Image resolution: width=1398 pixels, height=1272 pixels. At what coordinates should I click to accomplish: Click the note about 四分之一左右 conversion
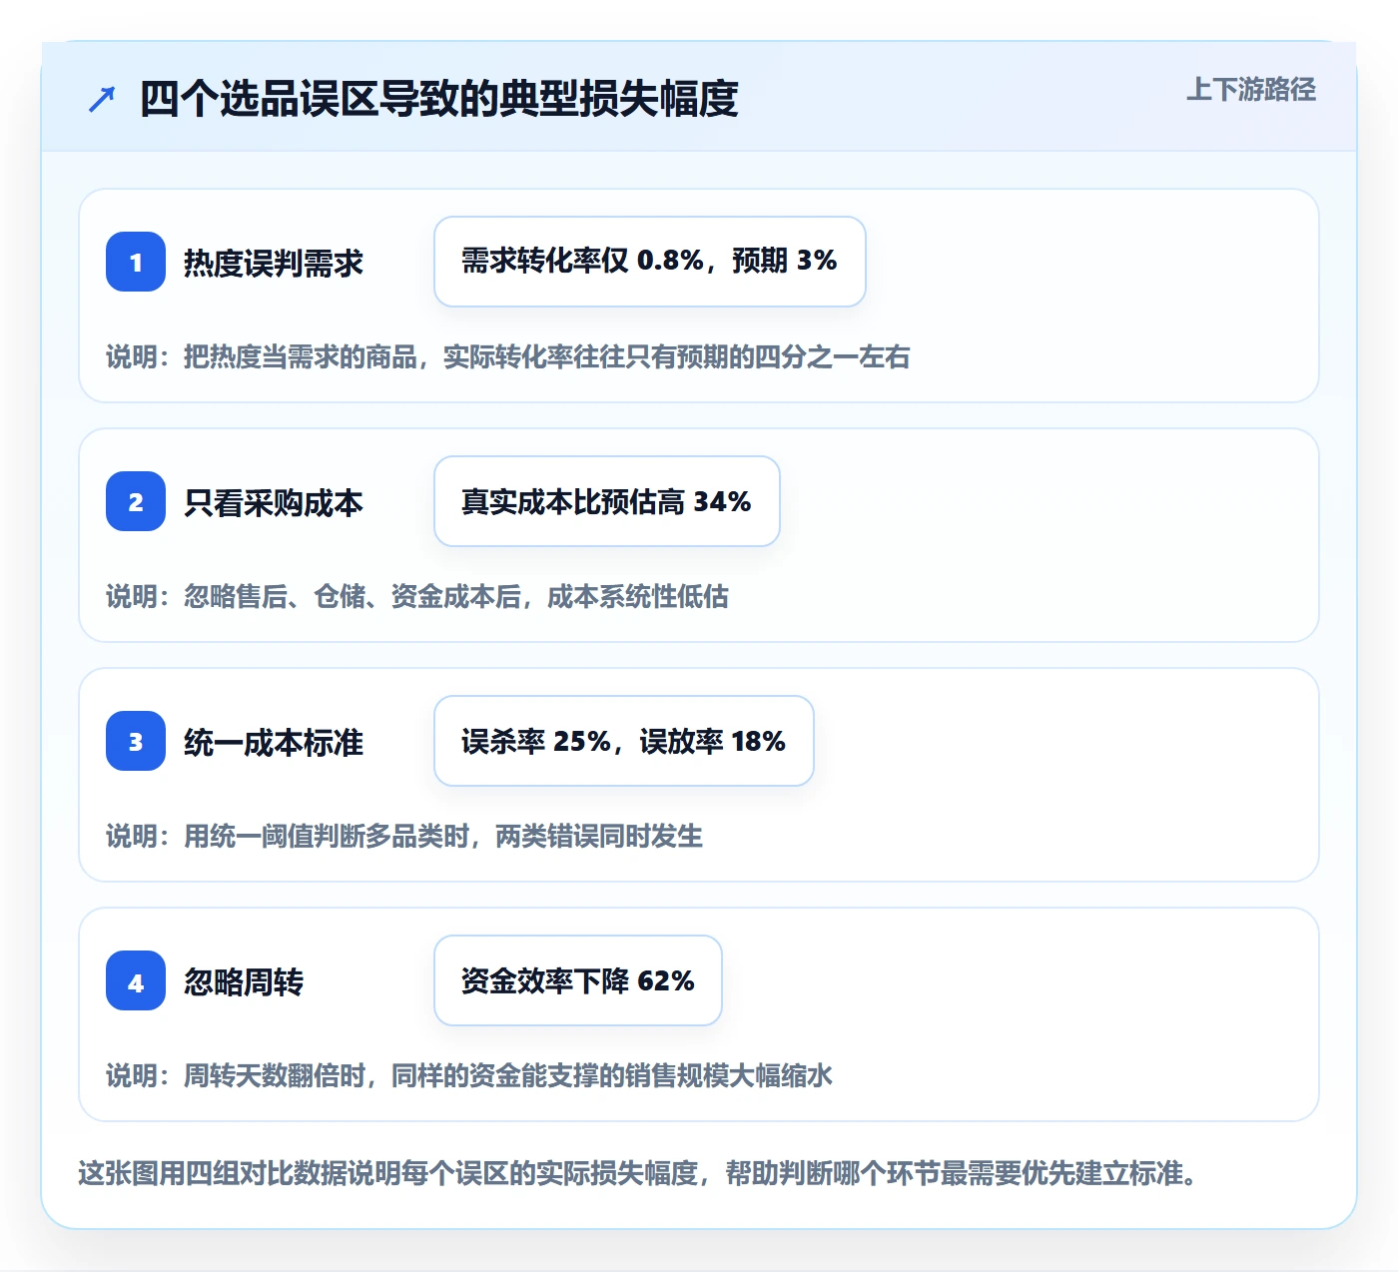click(x=508, y=356)
